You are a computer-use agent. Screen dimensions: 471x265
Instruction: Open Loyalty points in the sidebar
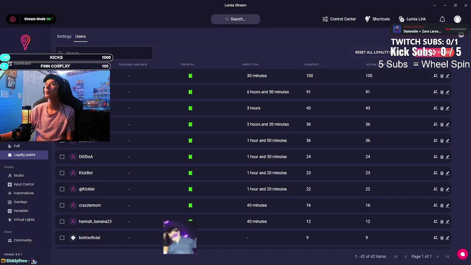coord(24,155)
